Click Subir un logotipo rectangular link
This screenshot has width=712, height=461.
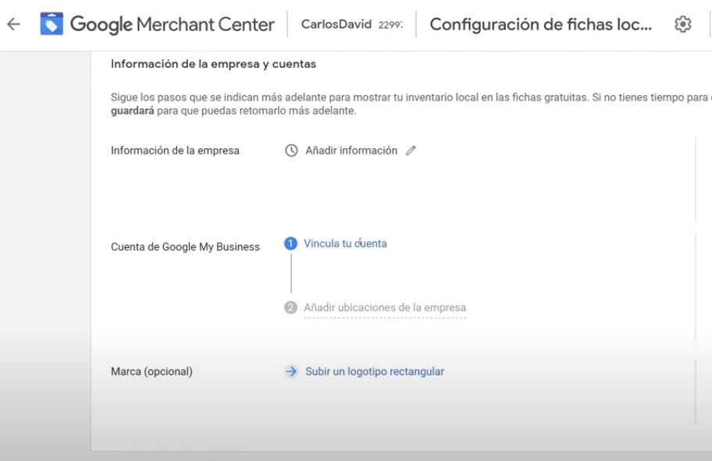click(374, 371)
